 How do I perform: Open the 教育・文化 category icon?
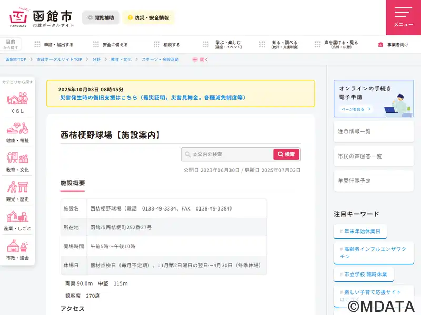coord(17,162)
